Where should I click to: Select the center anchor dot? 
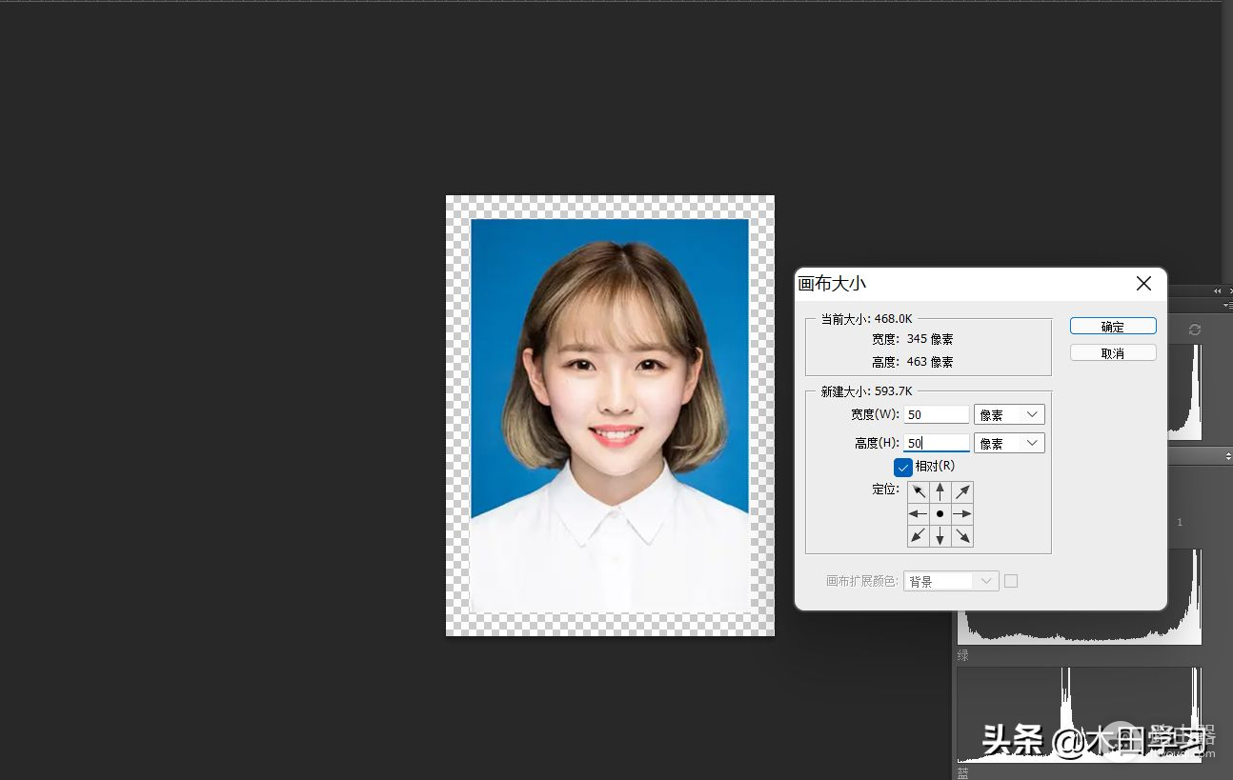[x=940, y=514]
